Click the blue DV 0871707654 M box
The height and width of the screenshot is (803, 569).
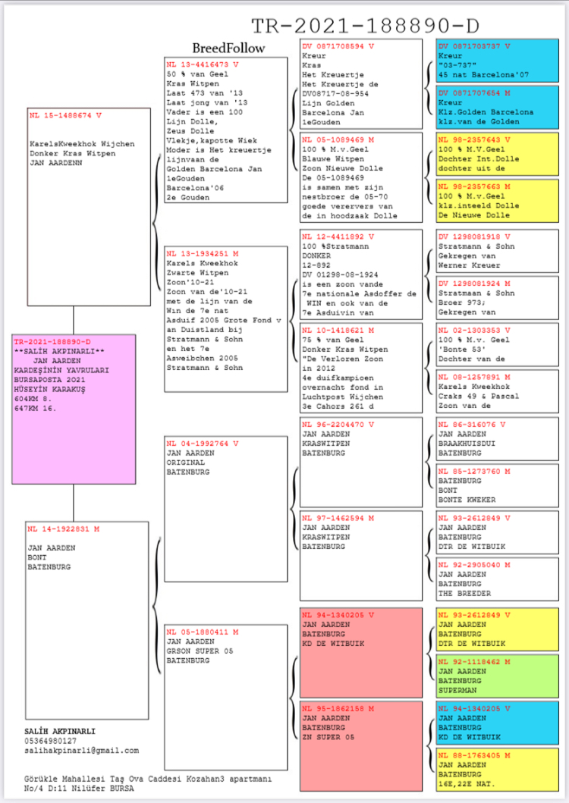tap(497, 107)
